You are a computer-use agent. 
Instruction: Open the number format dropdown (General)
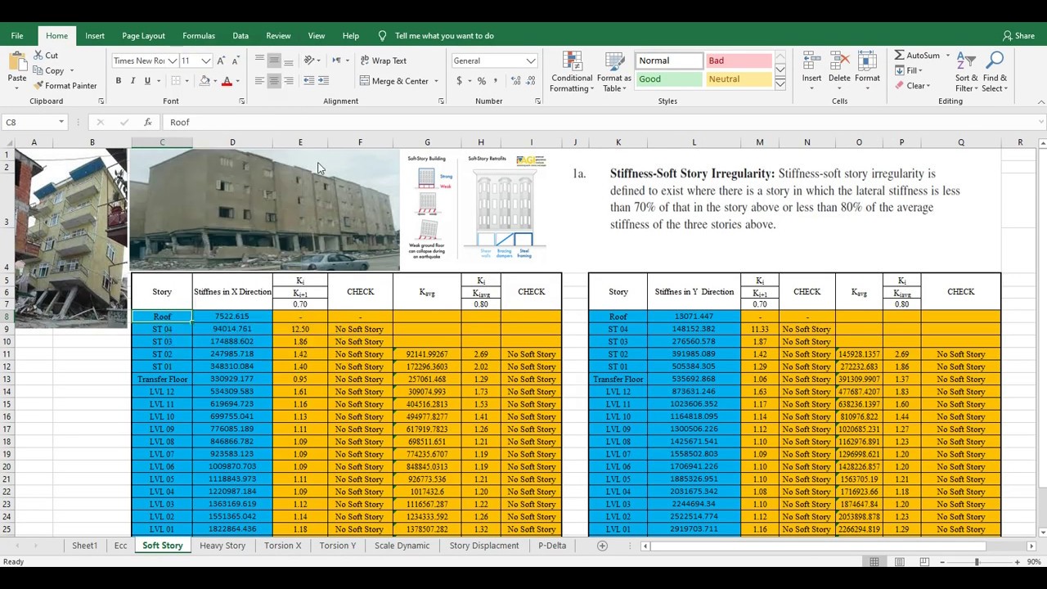531,61
